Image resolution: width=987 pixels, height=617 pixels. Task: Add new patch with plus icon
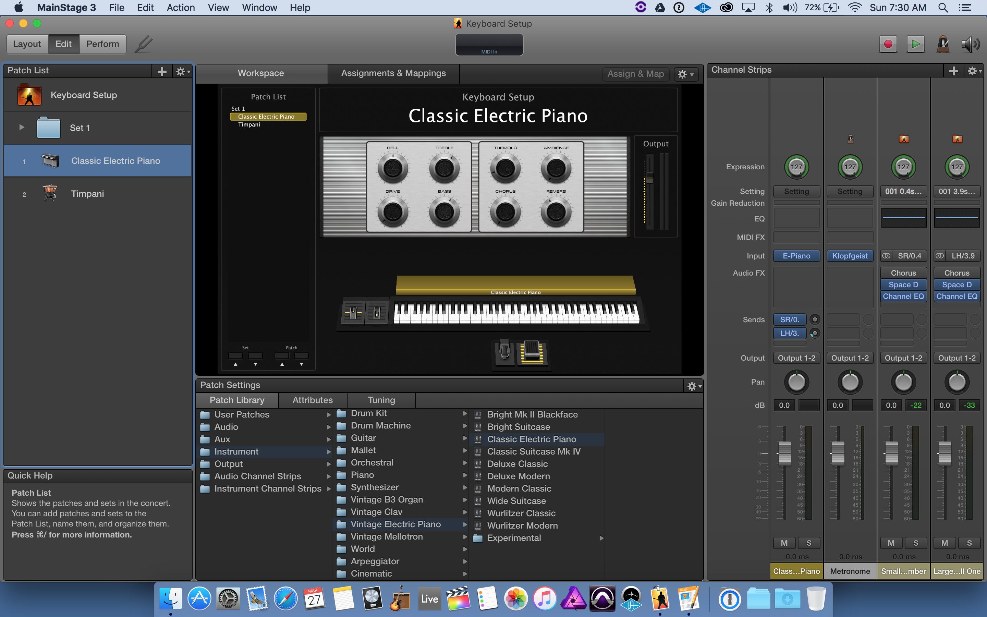tap(162, 71)
